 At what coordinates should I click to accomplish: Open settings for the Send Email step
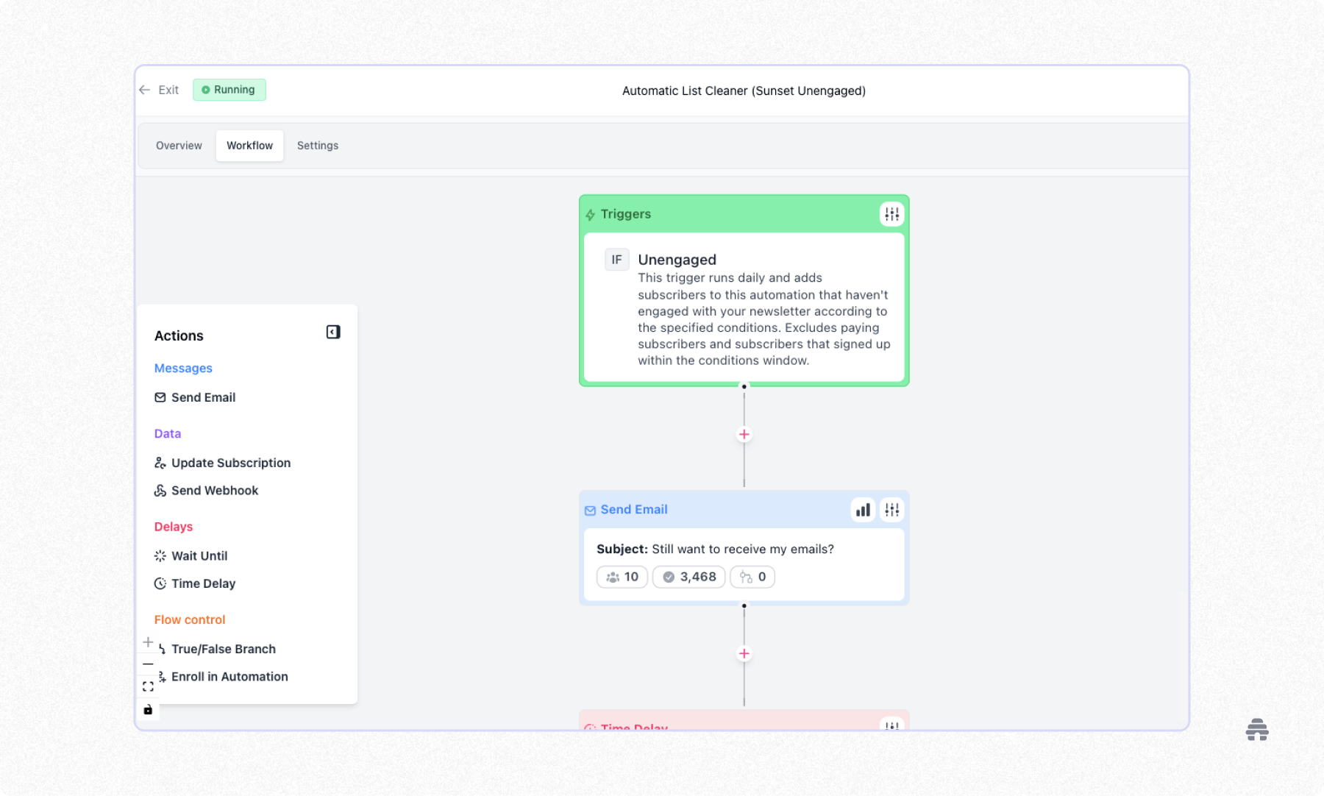click(x=891, y=509)
